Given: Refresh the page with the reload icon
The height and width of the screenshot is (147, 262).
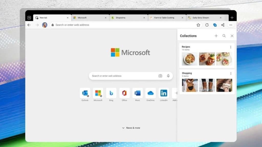Looking at the screenshot, I should [x=207, y=25].
